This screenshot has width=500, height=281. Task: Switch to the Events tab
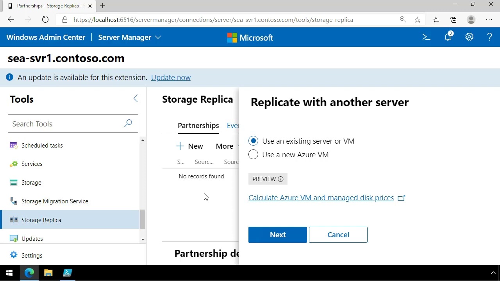coord(233,125)
